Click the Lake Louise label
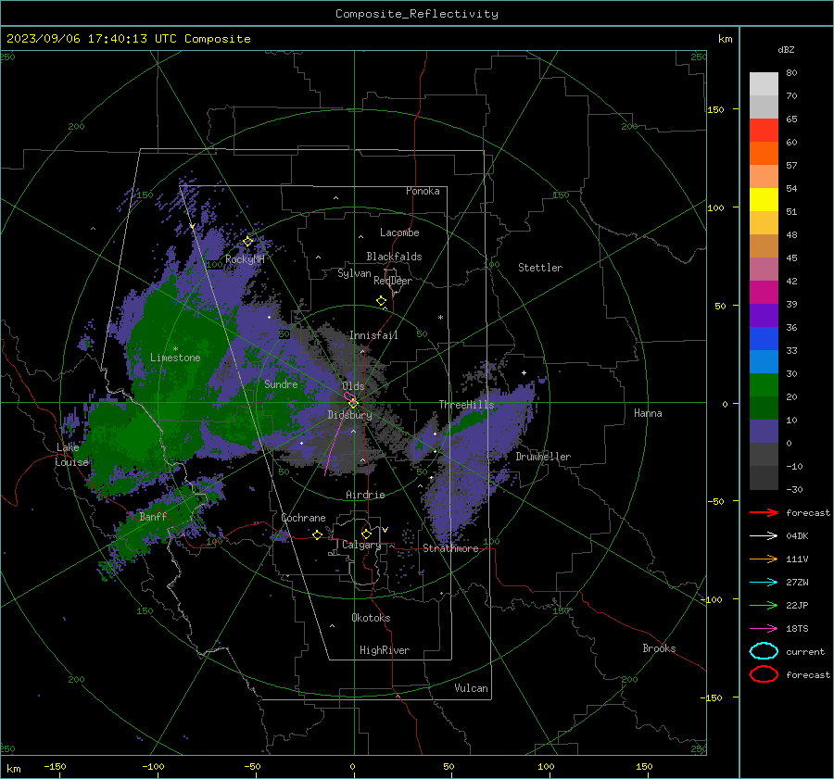This screenshot has height=779, width=834. [71, 455]
